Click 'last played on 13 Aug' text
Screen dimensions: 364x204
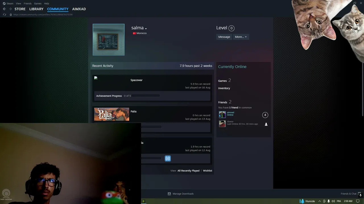tap(198, 119)
